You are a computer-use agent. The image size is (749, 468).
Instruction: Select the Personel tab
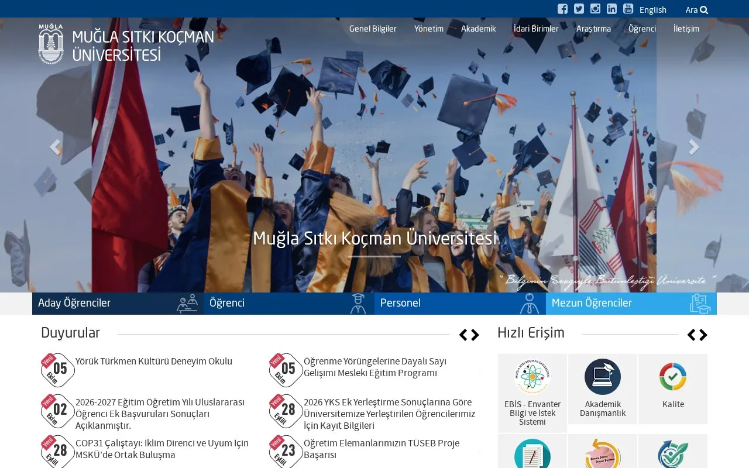point(460,304)
